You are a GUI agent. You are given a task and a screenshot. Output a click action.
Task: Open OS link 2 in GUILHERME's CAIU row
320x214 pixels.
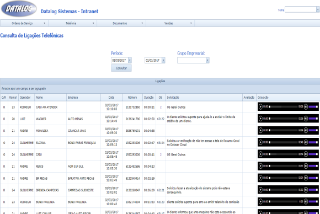click(161, 154)
